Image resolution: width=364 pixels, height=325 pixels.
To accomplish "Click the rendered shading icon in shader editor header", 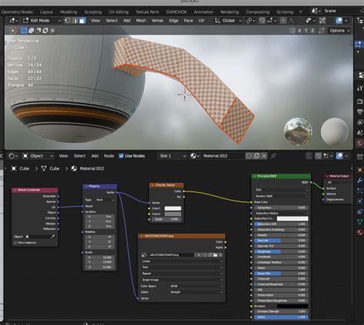I will tap(339, 156).
